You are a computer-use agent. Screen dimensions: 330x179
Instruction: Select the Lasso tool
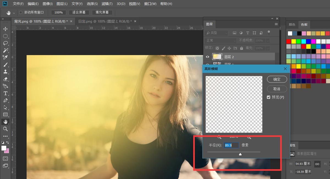point(5,43)
